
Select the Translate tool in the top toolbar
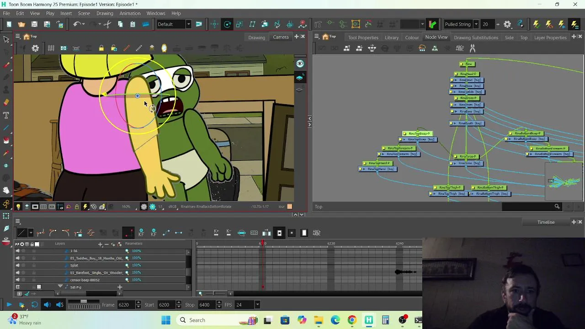pos(214,24)
